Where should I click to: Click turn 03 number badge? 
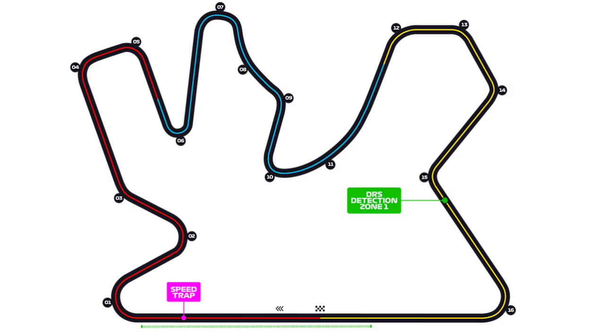tap(119, 198)
